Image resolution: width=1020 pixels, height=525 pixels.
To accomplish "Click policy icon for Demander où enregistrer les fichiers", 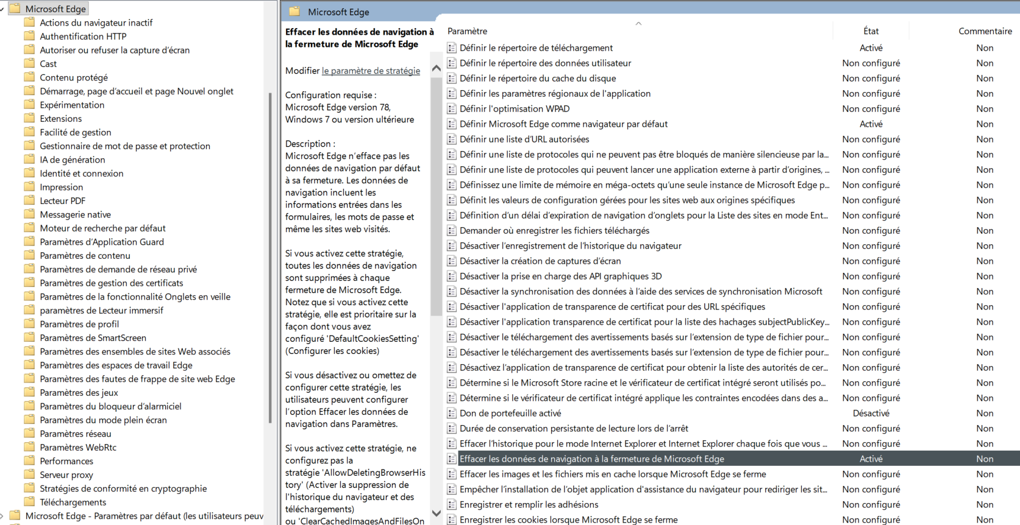I will pyautogui.click(x=452, y=230).
